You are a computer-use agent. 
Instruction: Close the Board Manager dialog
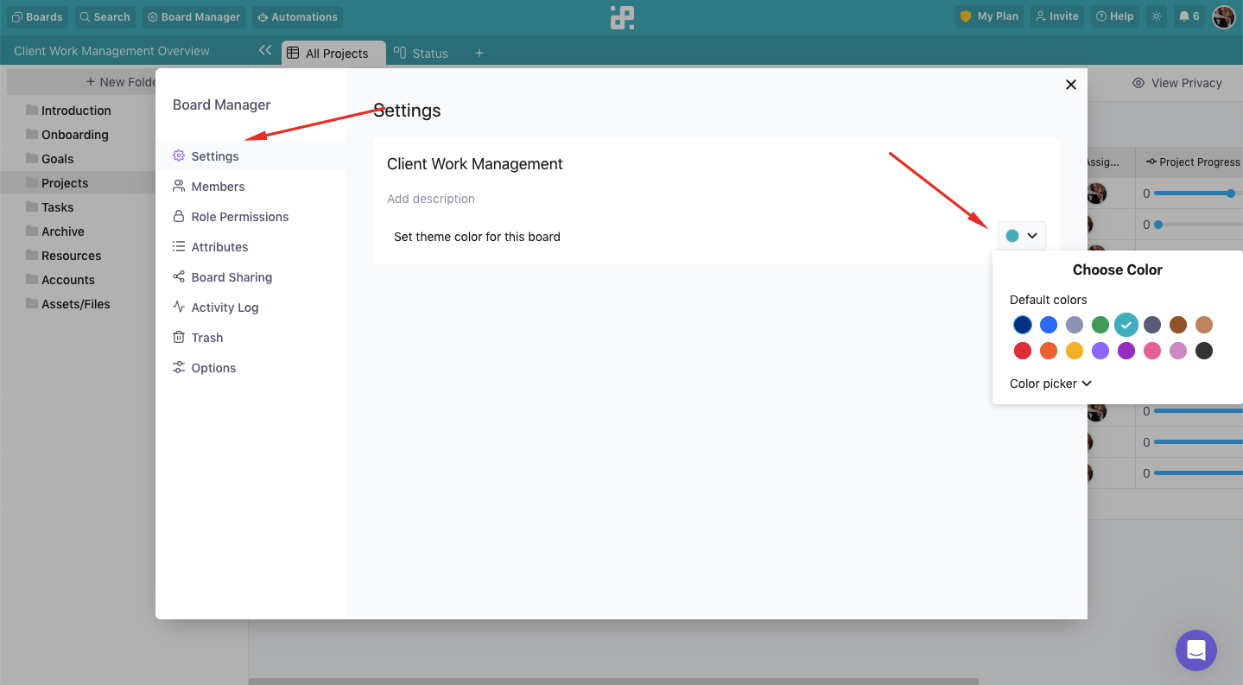tap(1071, 85)
